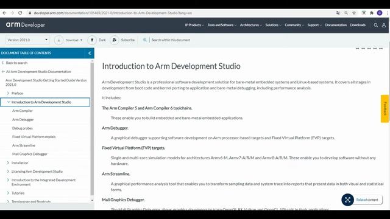Click the Preface contents label

coord(17,93)
